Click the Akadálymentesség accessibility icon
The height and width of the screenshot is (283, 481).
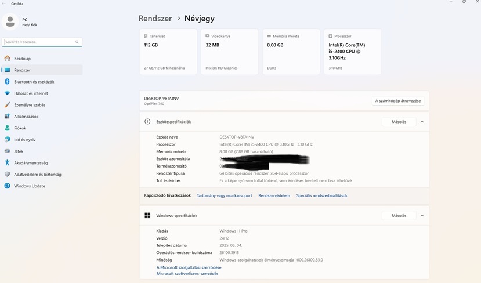(x=8, y=163)
